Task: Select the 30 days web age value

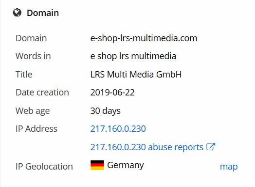Action: click(x=106, y=111)
